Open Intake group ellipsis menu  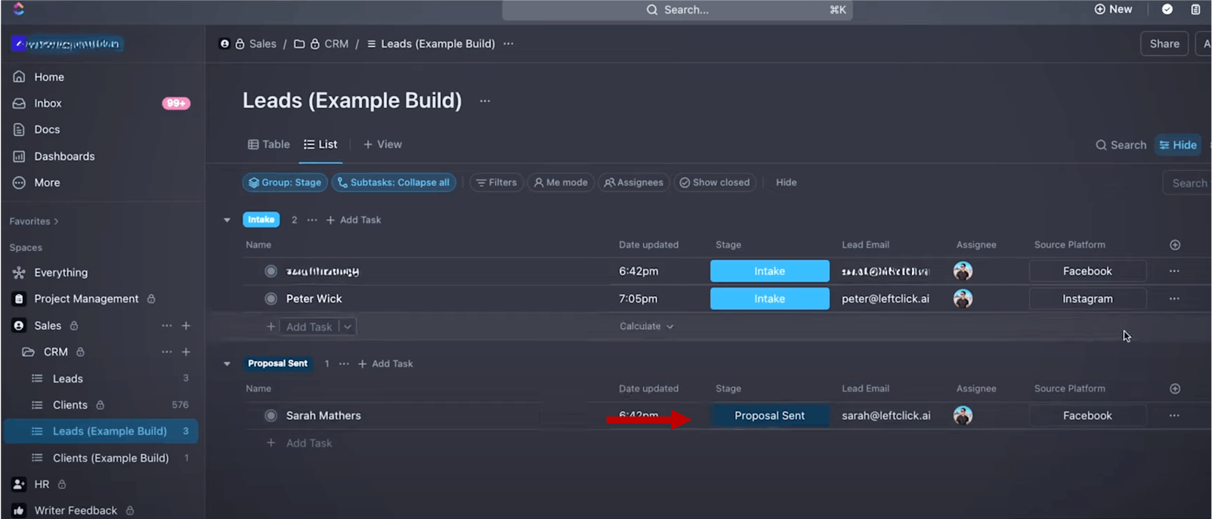point(312,220)
